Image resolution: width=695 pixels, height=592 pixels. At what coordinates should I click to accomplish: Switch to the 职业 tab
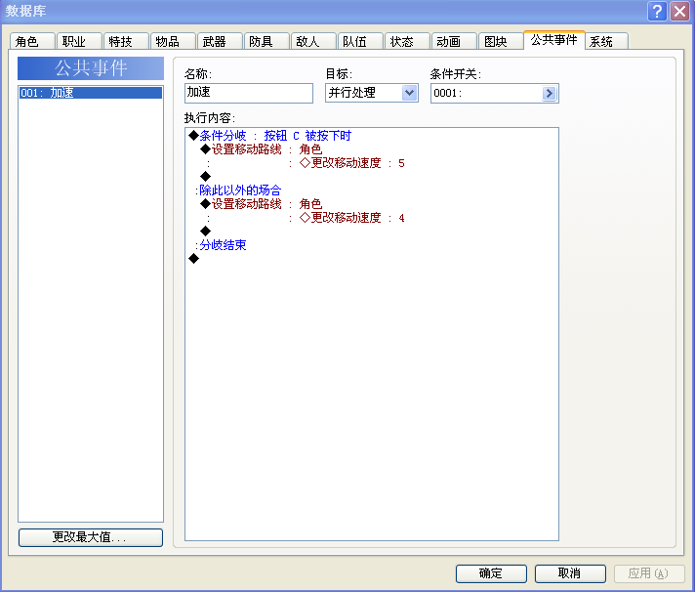point(79,41)
